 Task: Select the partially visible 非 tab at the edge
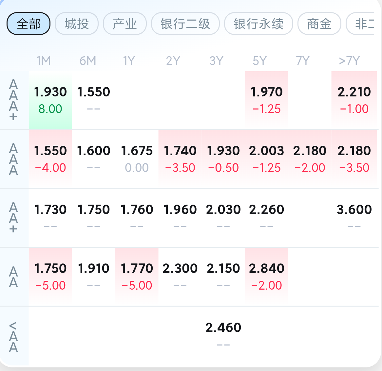point(361,24)
